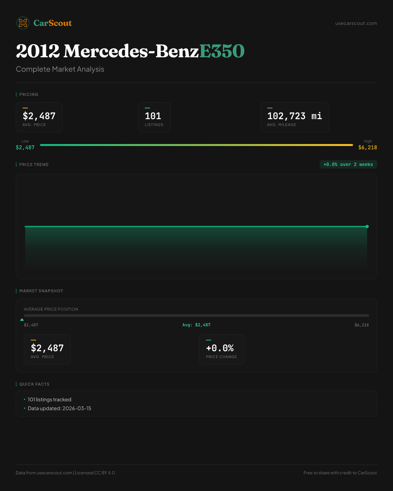Open the usecarscout.com link in header

tap(356, 23)
